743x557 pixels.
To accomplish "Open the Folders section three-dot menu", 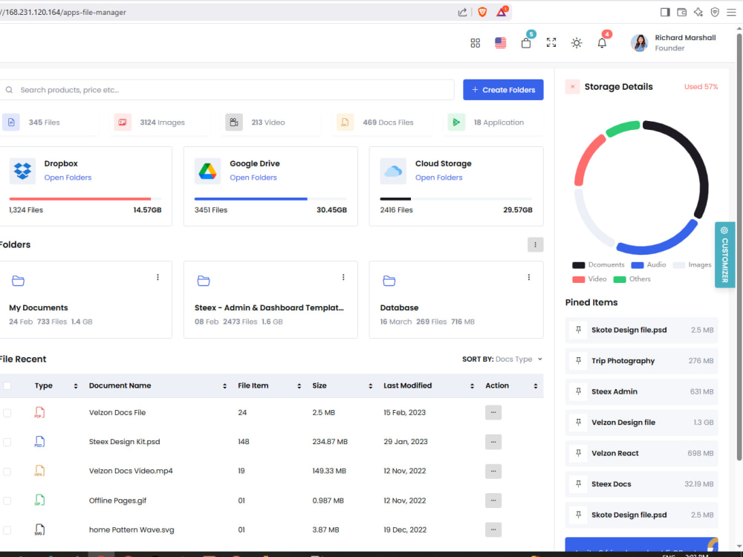I will pyautogui.click(x=536, y=245).
